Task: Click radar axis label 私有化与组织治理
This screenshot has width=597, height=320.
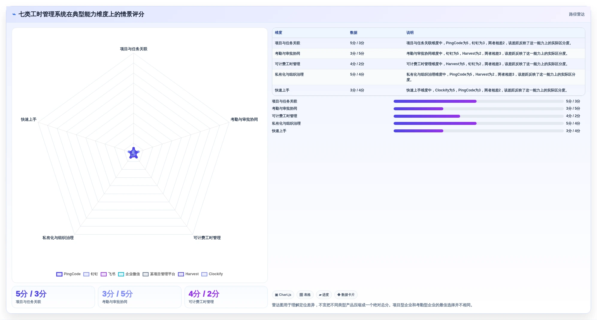Action: pos(58,238)
